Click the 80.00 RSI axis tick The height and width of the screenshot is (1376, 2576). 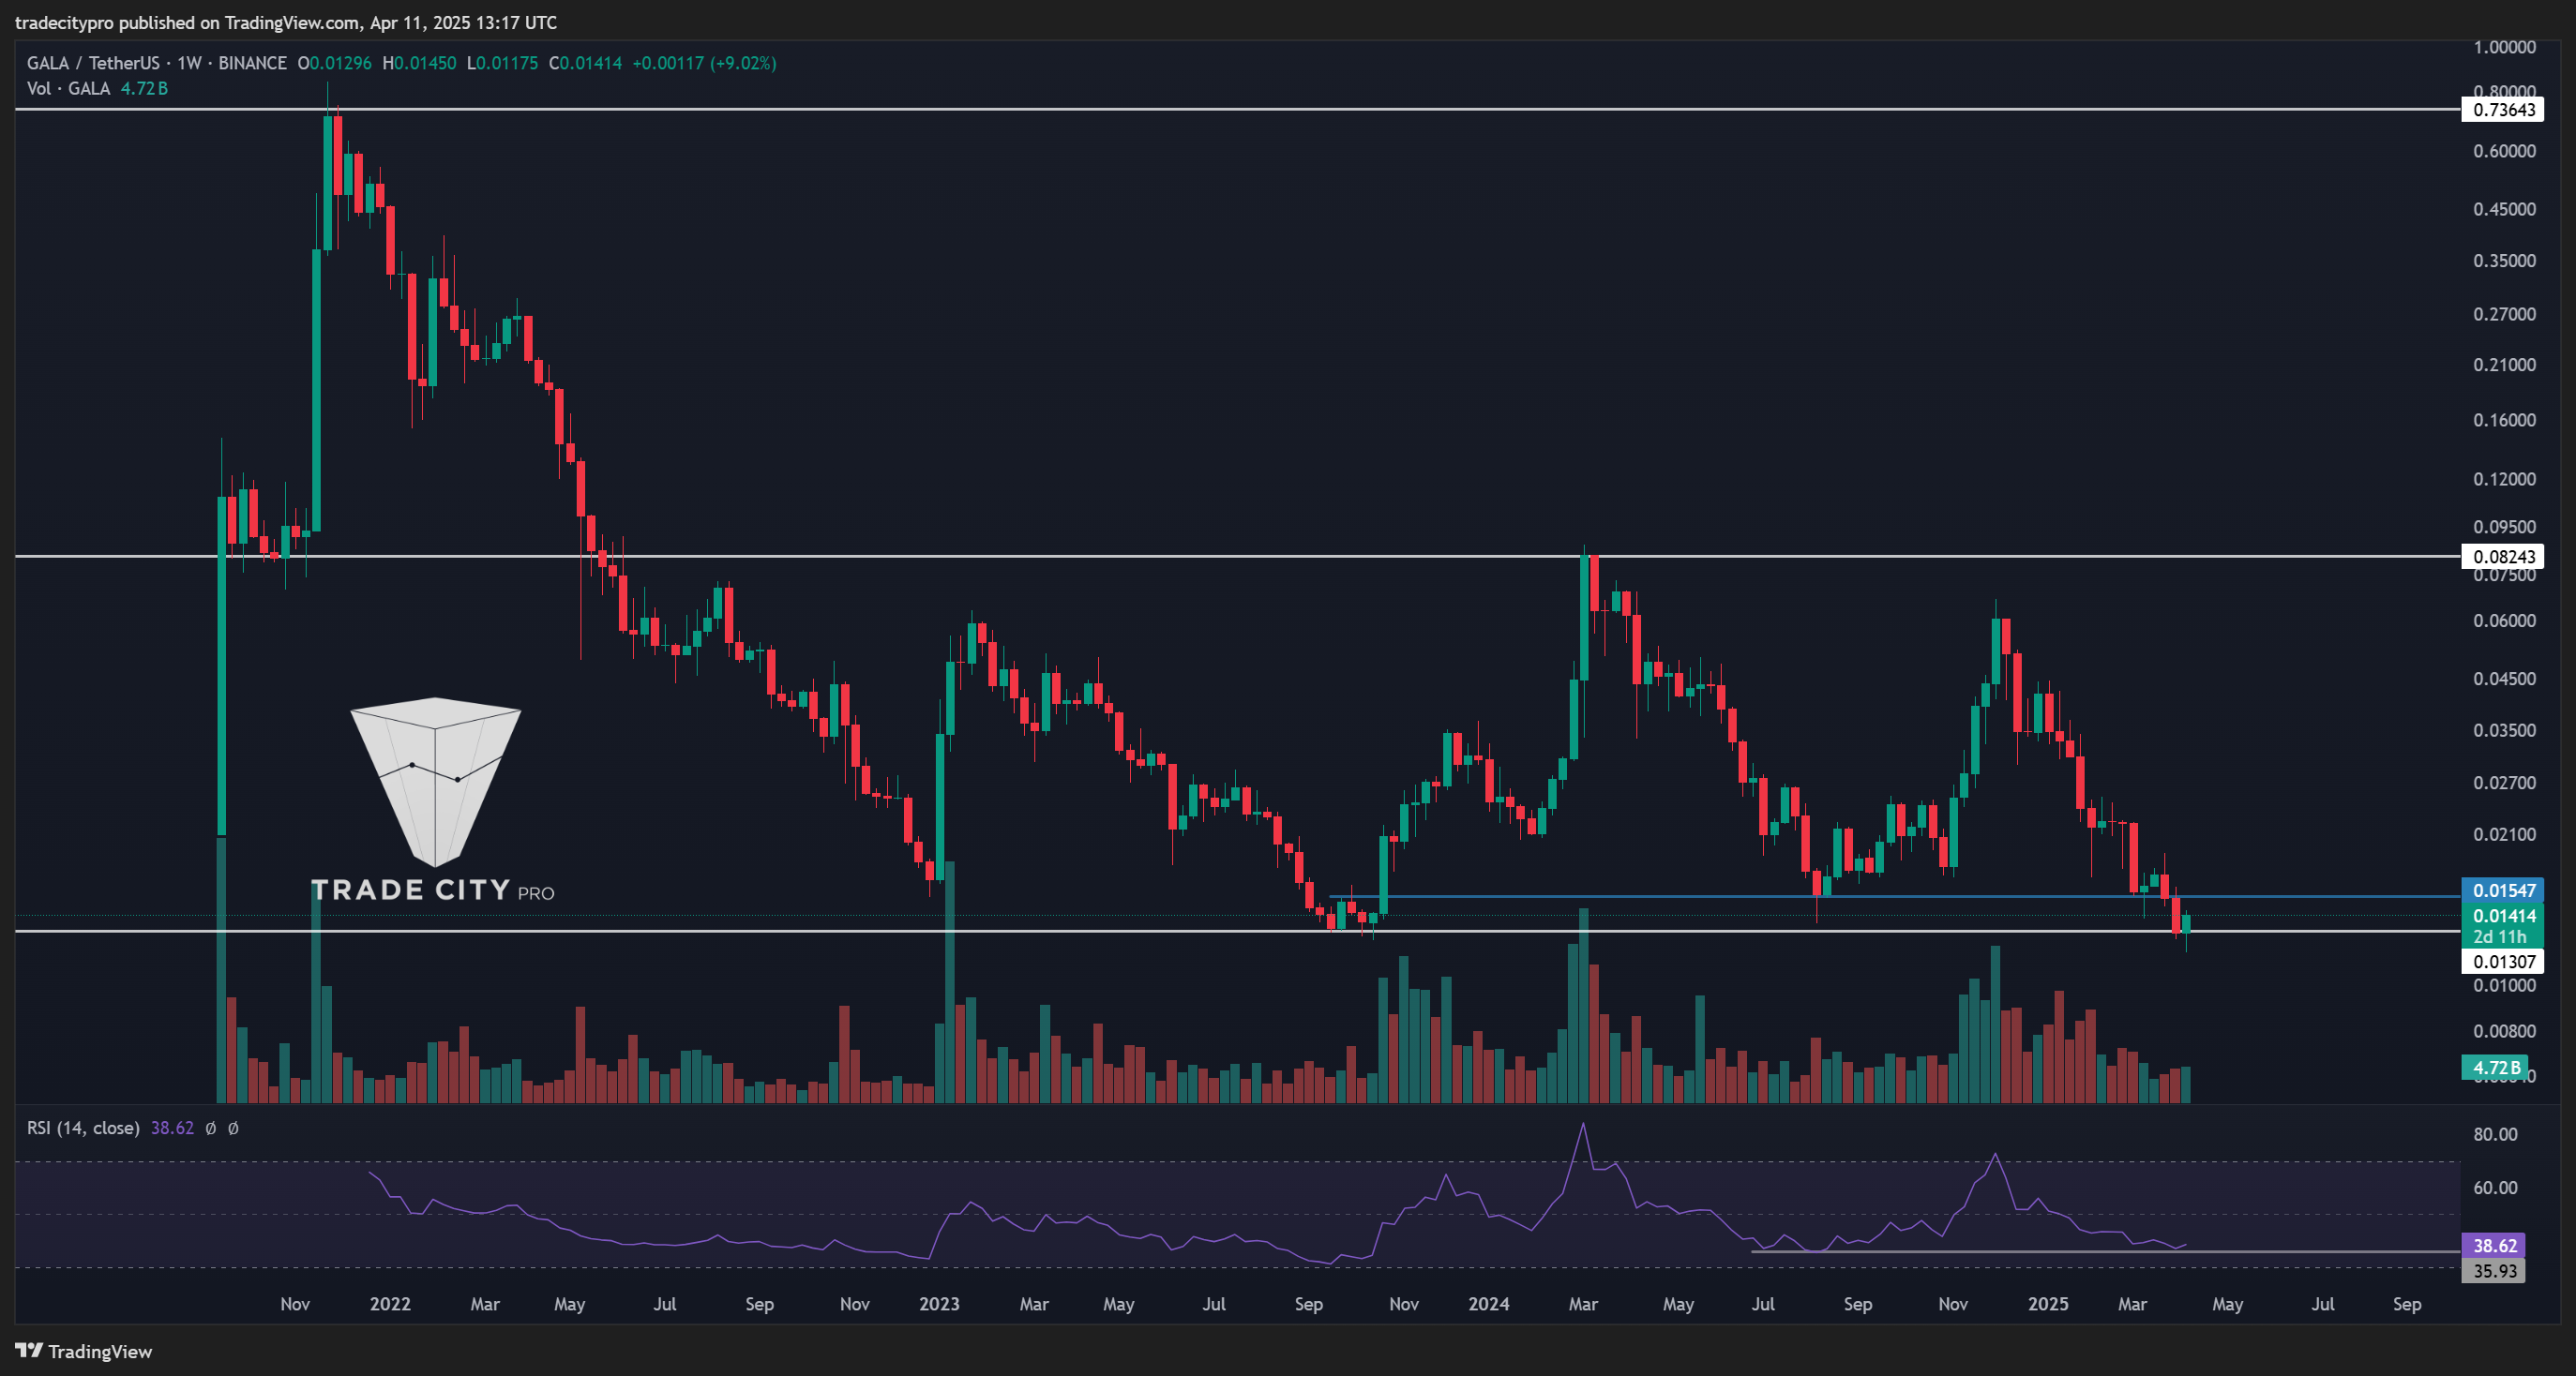(x=2495, y=1134)
